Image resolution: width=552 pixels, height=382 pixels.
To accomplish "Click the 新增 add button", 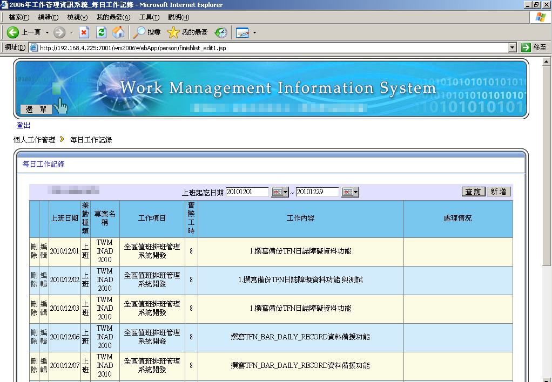I will click(498, 192).
